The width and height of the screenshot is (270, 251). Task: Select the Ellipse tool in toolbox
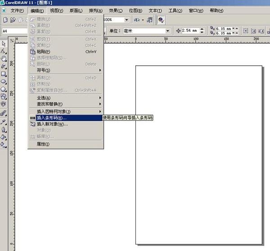(4, 81)
